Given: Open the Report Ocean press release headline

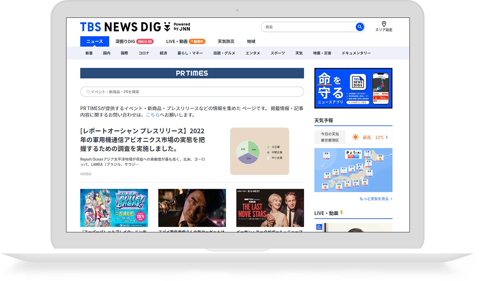Looking at the screenshot, I should pos(143,140).
